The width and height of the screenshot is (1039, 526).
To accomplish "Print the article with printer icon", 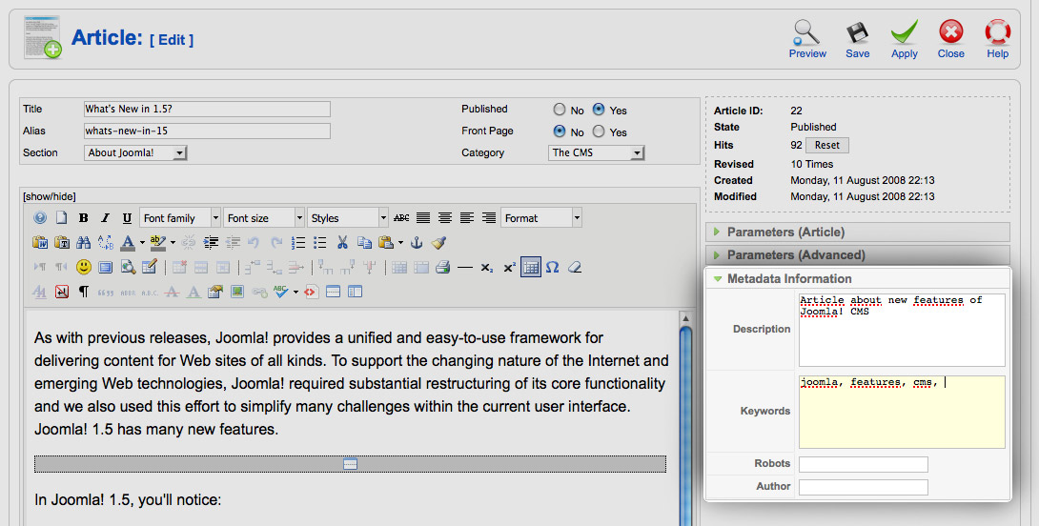I will click(x=443, y=267).
